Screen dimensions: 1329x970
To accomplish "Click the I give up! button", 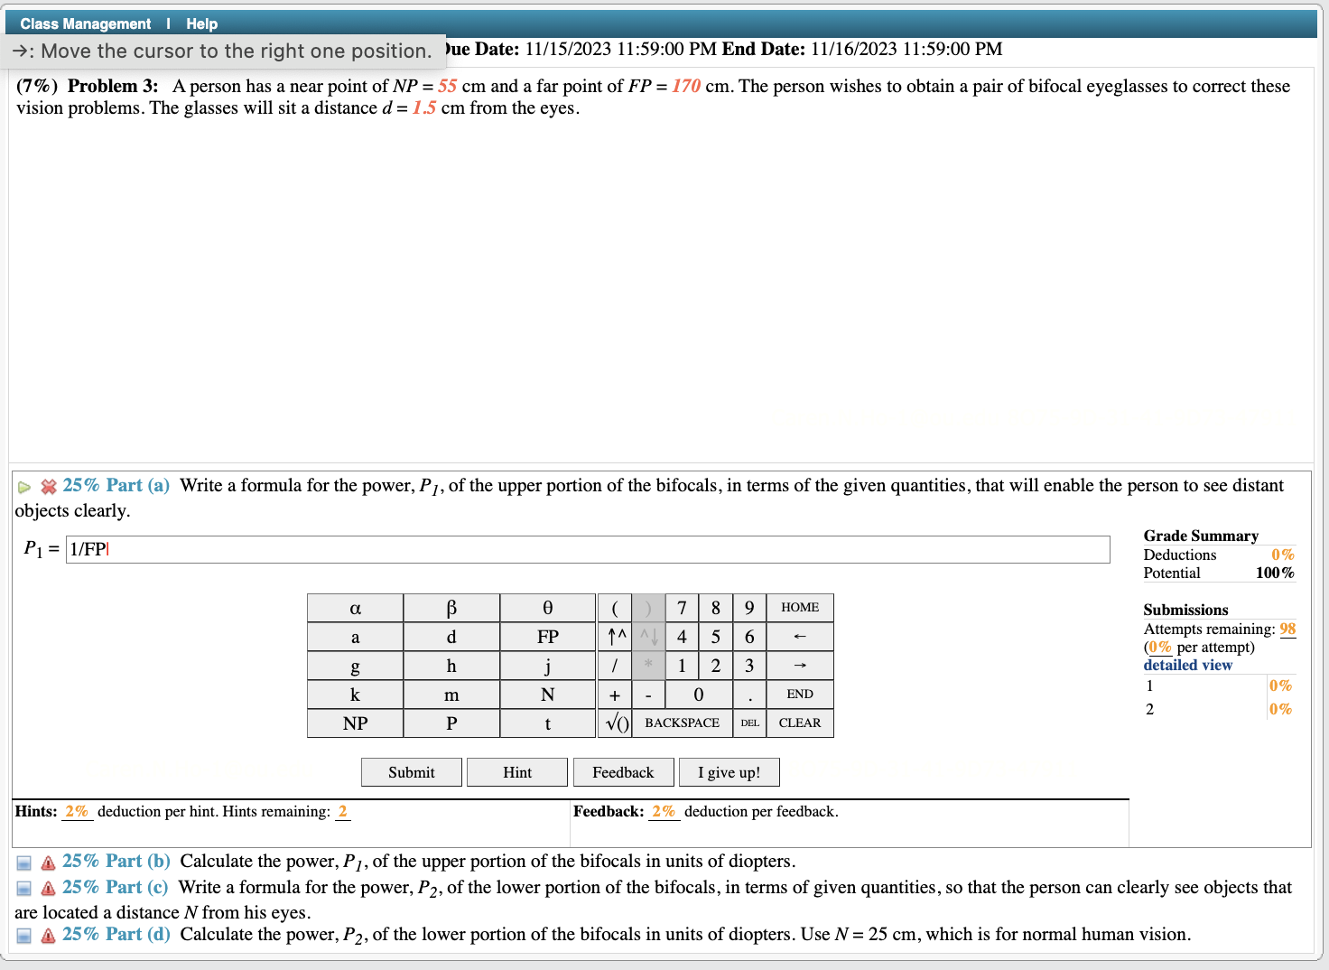I will (x=730, y=772).
